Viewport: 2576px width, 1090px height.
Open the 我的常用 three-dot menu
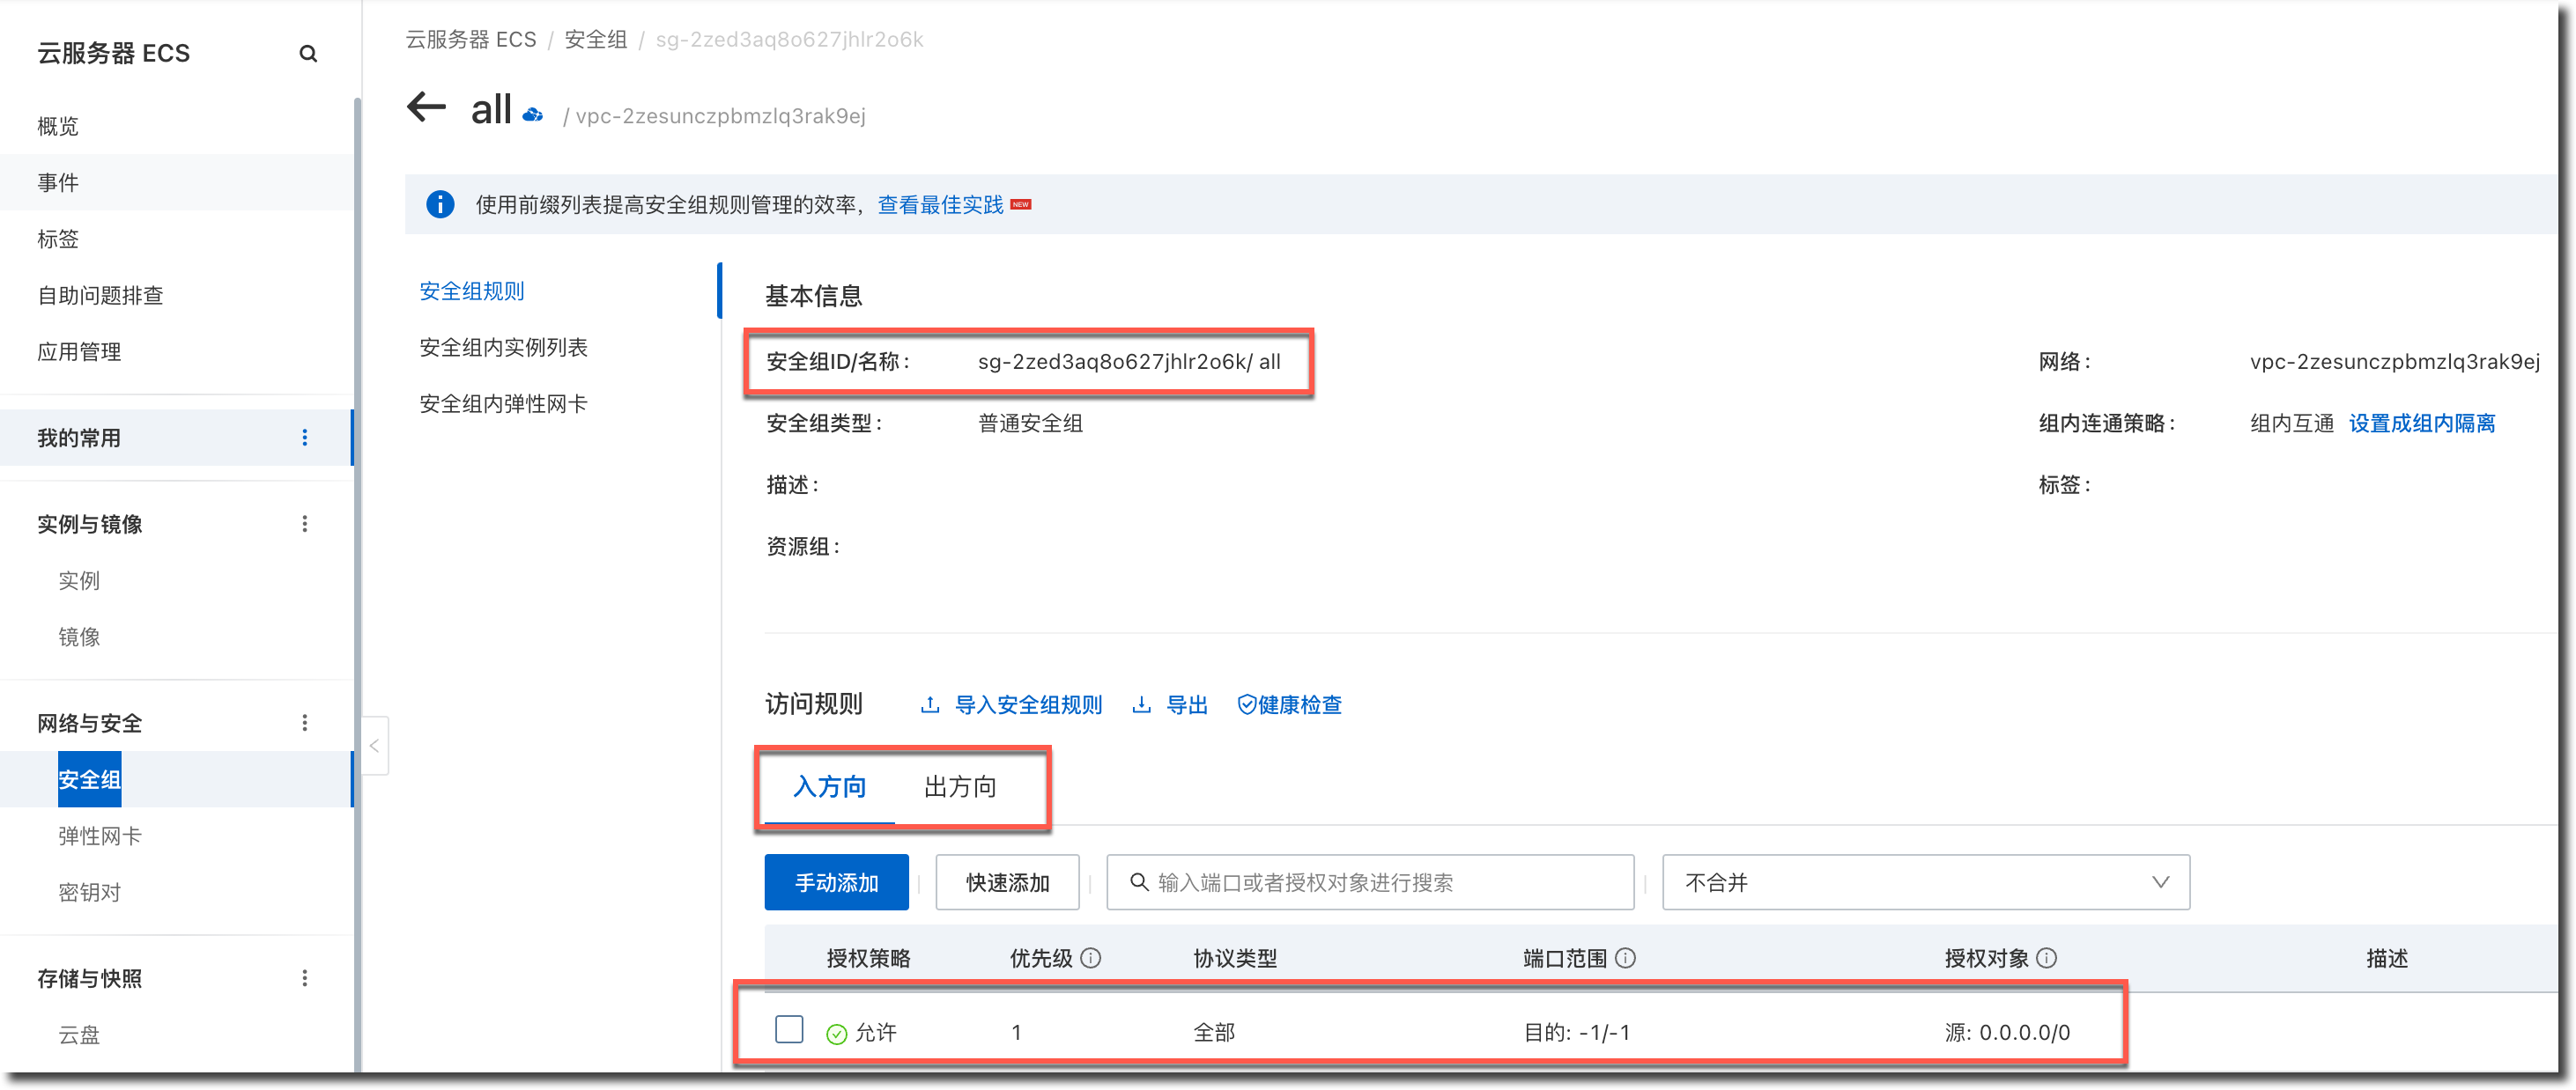305,438
